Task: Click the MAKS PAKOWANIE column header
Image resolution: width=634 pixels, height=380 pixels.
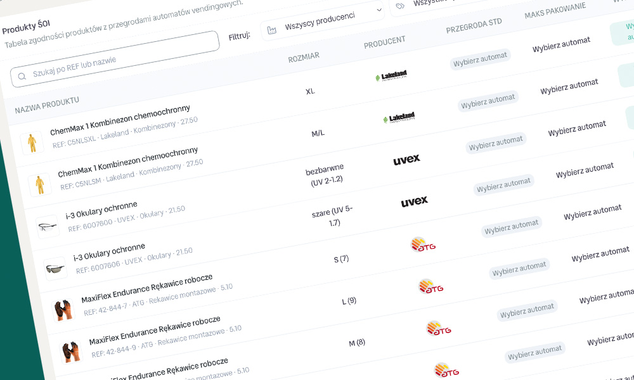Action: pos(555,11)
